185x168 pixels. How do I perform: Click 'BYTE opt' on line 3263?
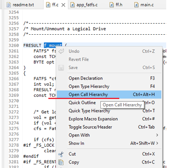point(44,62)
